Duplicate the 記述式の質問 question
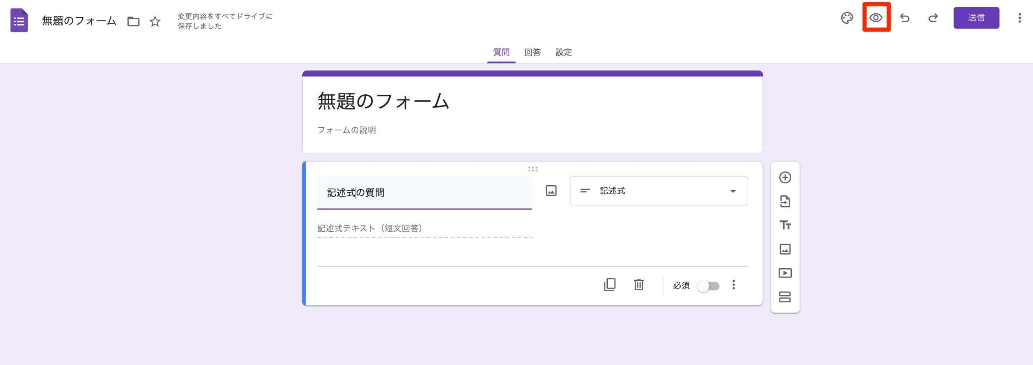 [610, 285]
